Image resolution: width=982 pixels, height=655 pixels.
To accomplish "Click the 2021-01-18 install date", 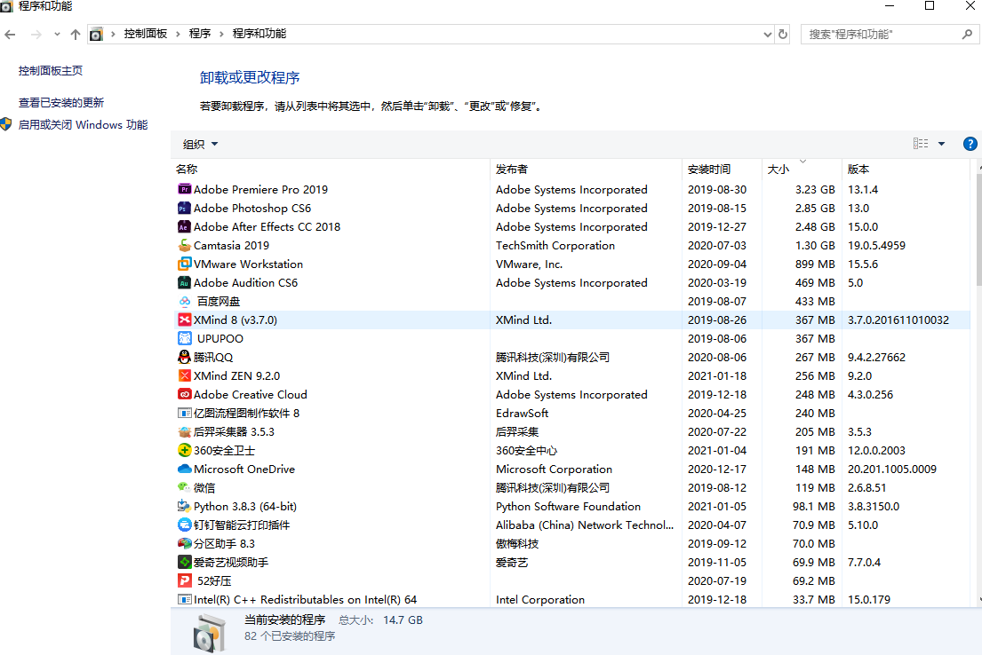I will pyautogui.click(x=717, y=375).
